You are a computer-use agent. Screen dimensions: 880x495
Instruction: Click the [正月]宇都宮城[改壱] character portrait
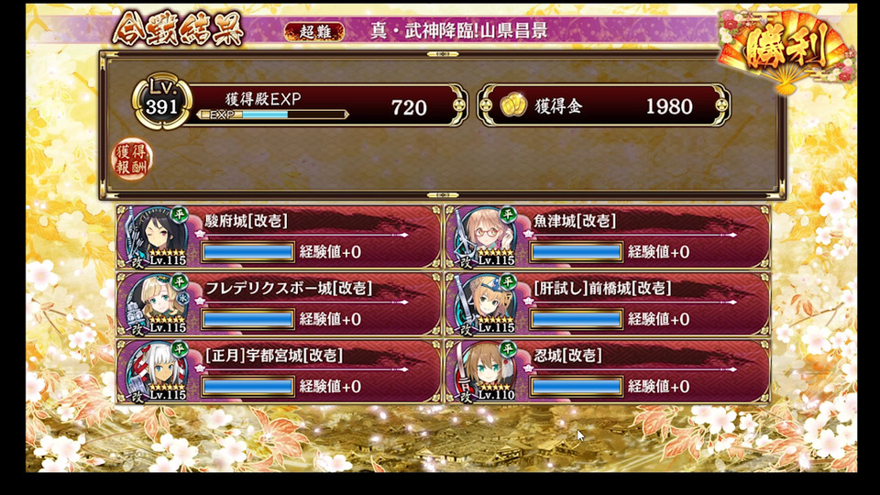[x=154, y=371]
